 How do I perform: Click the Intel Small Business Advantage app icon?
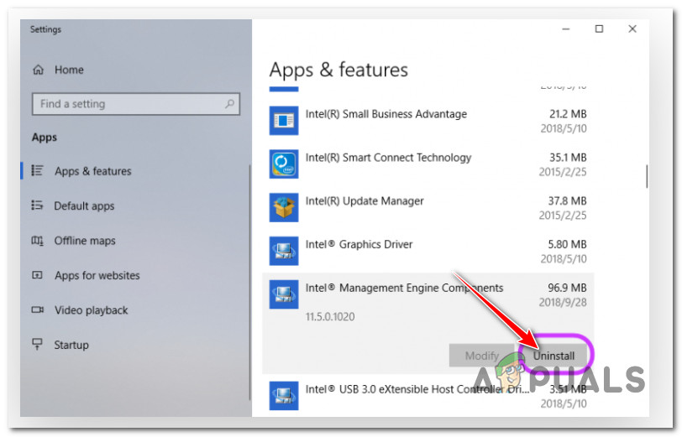tap(284, 120)
